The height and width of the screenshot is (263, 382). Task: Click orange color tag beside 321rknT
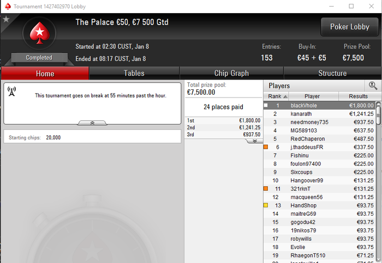point(266,188)
